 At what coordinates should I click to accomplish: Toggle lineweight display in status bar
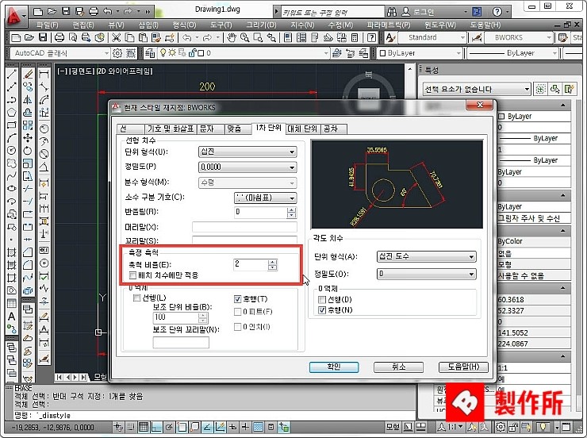pyautogui.click(x=245, y=427)
